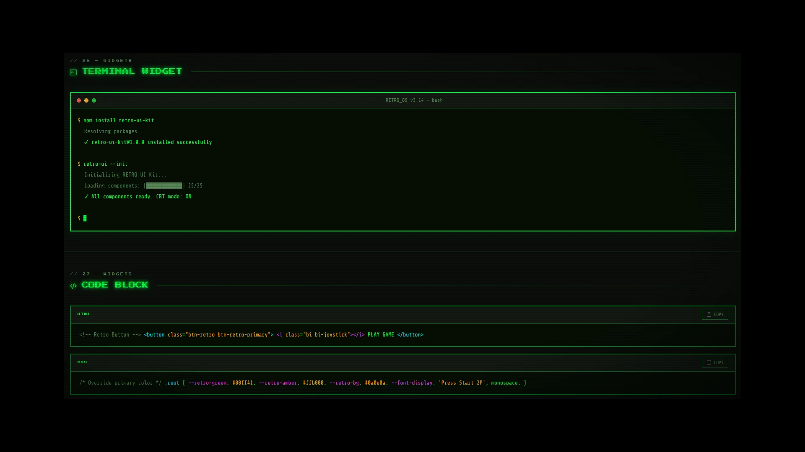Click clipboard icon in CSS block copy button

pos(709,362)
